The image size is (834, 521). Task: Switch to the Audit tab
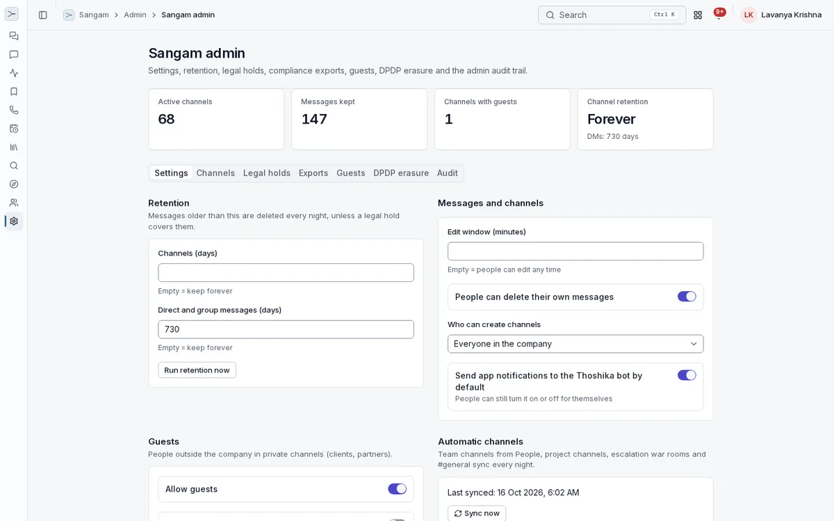coord(448,173)
